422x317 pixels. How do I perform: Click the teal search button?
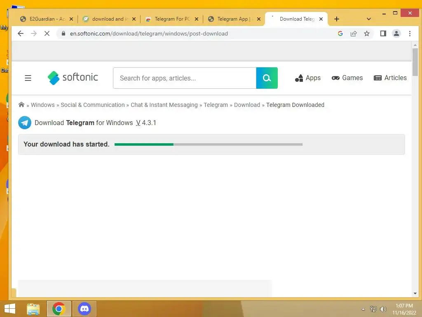click(267, 78)
